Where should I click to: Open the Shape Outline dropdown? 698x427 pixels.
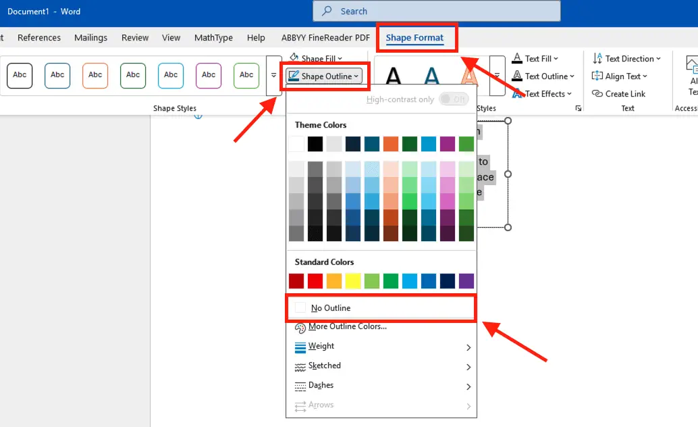click(x=324, y=76)
